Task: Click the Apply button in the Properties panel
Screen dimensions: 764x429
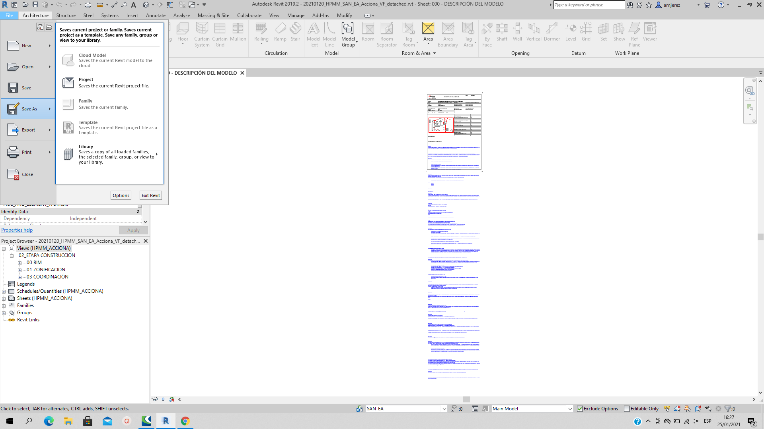Action: click(x=133, y=230)
